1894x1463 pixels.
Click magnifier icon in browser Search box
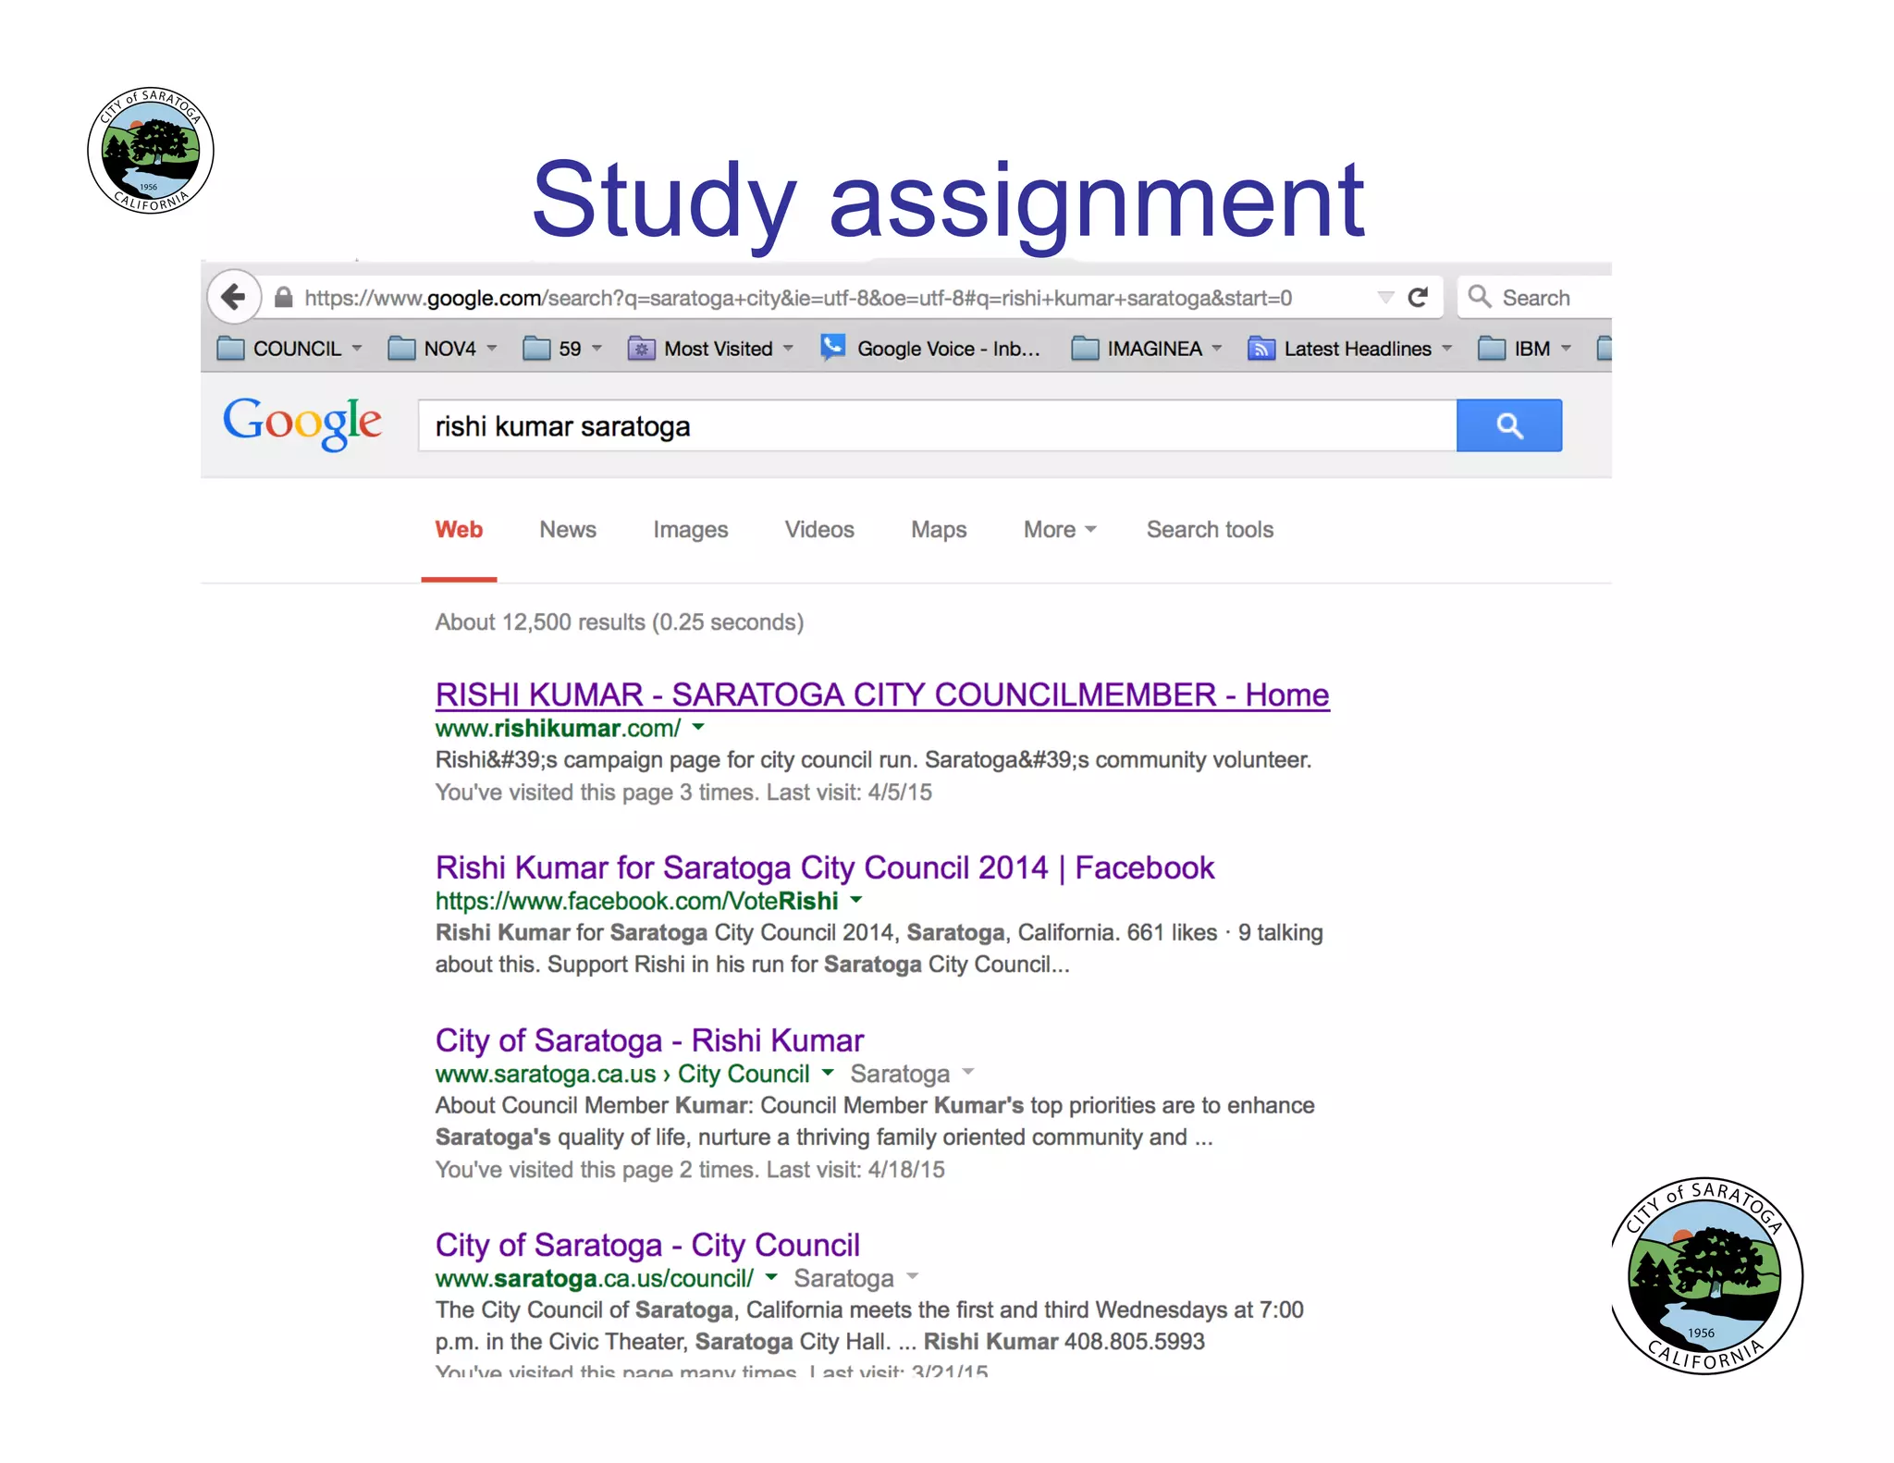[x=1480, y=297]
